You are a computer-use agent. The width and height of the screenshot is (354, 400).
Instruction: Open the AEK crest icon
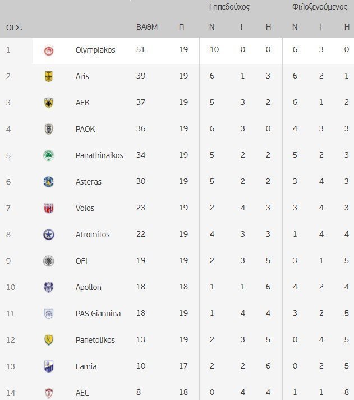(x=49, y=103)
